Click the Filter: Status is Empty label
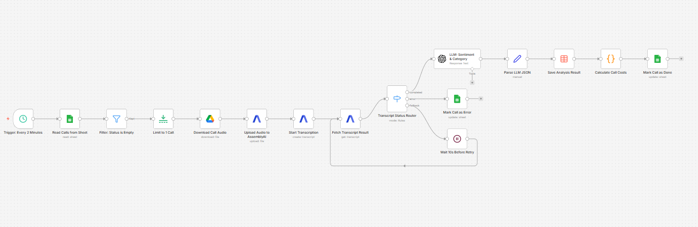This screenshot has width=698, height=227. [x=117, y=133]
